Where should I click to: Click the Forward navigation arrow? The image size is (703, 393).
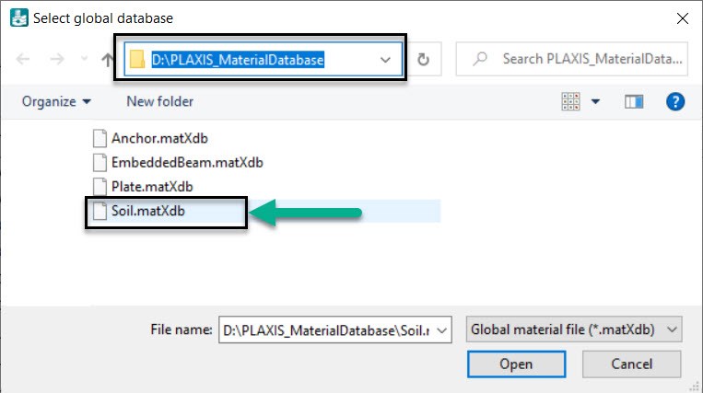point(58,59)
